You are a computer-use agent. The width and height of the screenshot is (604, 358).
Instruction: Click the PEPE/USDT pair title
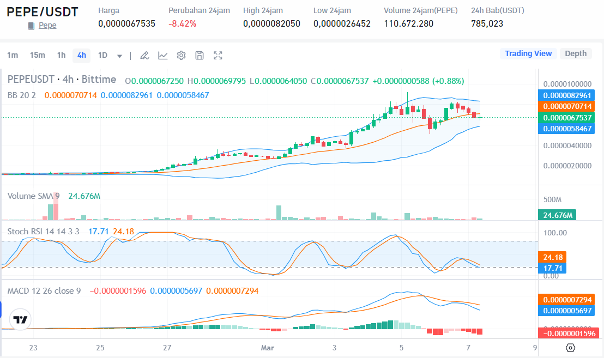click(43, 12)
